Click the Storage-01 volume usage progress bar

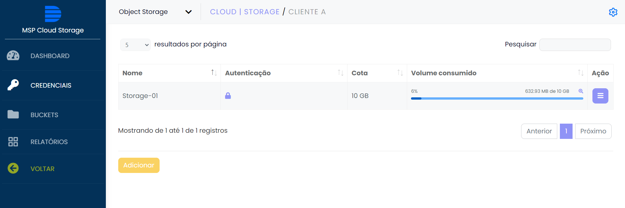tap(497, 98)
